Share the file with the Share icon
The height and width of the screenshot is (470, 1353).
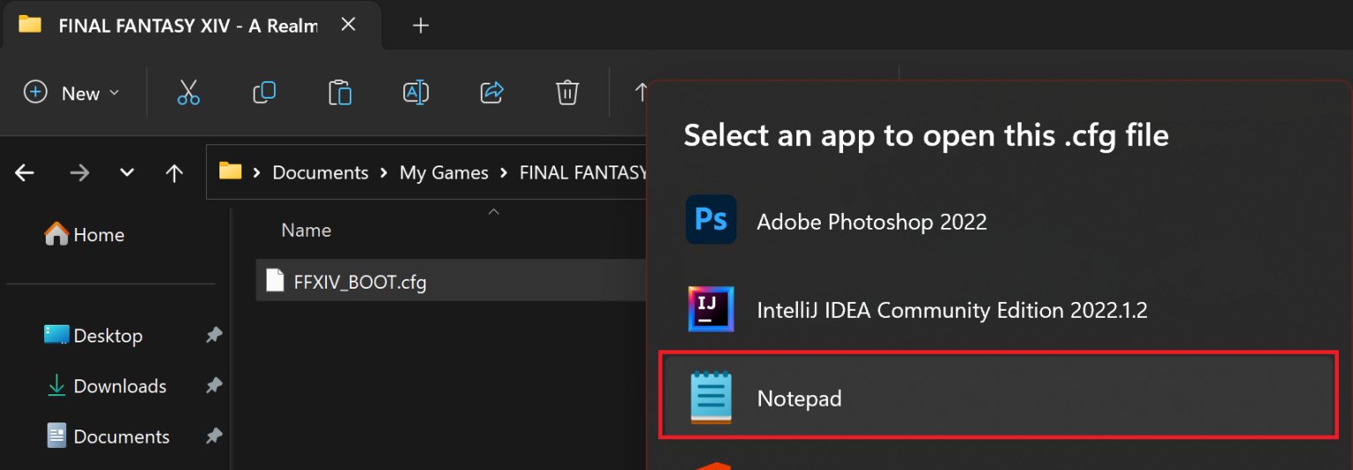pyautogui.click(x=492, y=92)
